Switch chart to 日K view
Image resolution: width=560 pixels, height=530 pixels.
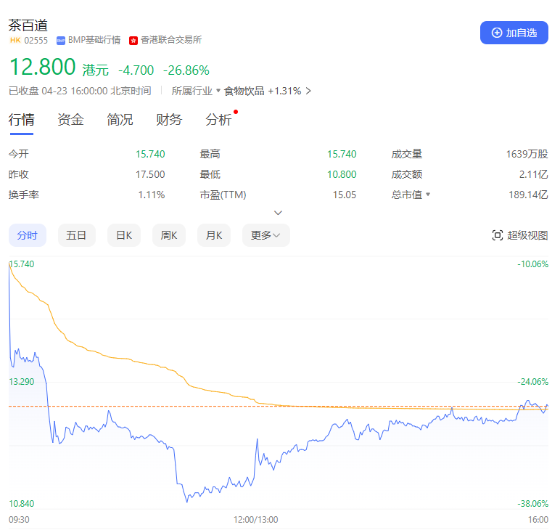(x=123, y=235)
